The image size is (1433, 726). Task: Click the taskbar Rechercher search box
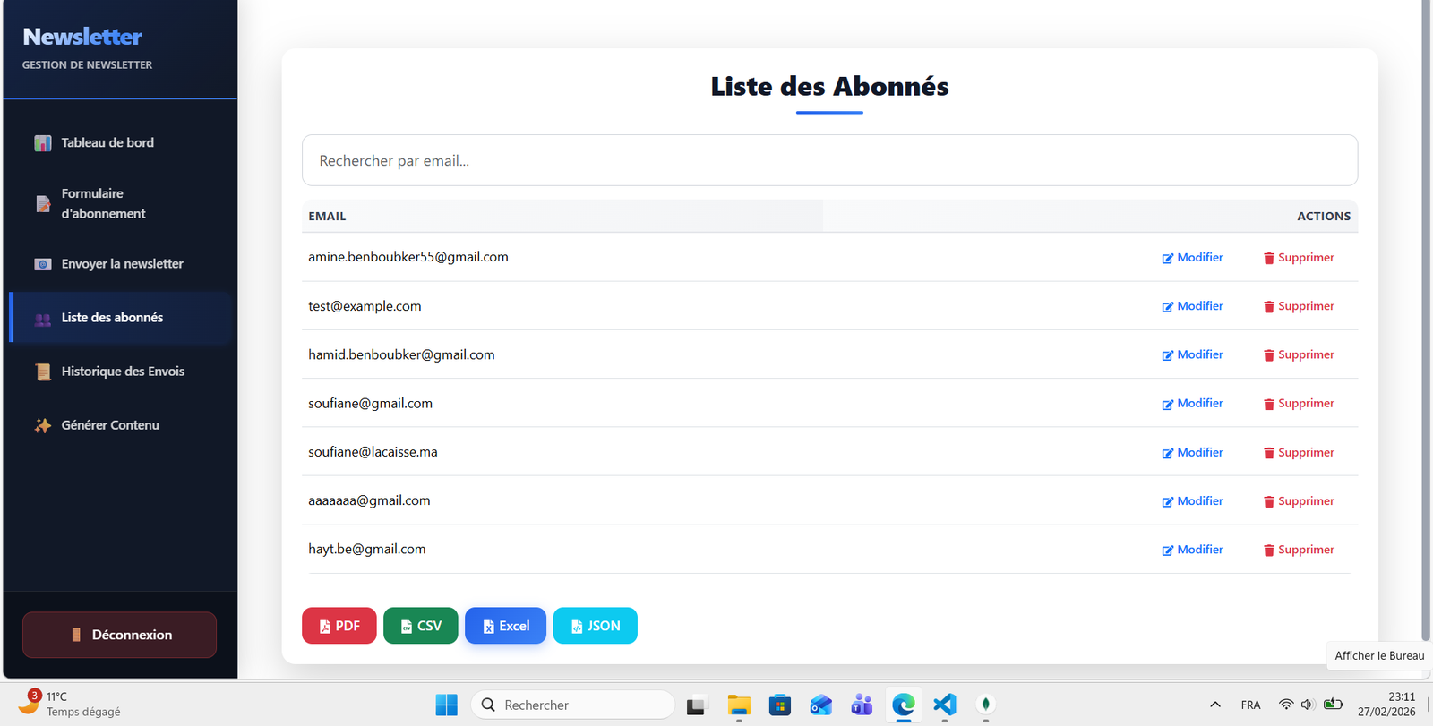pos(573,705)
